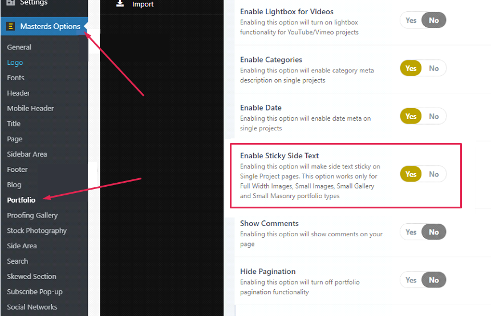Switch Enable Categories to No
This screenshot has height=316, width=491.
[434, 68]
